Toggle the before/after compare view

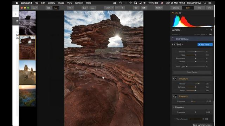144,8
